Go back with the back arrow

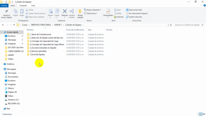[x=3, y=25]
